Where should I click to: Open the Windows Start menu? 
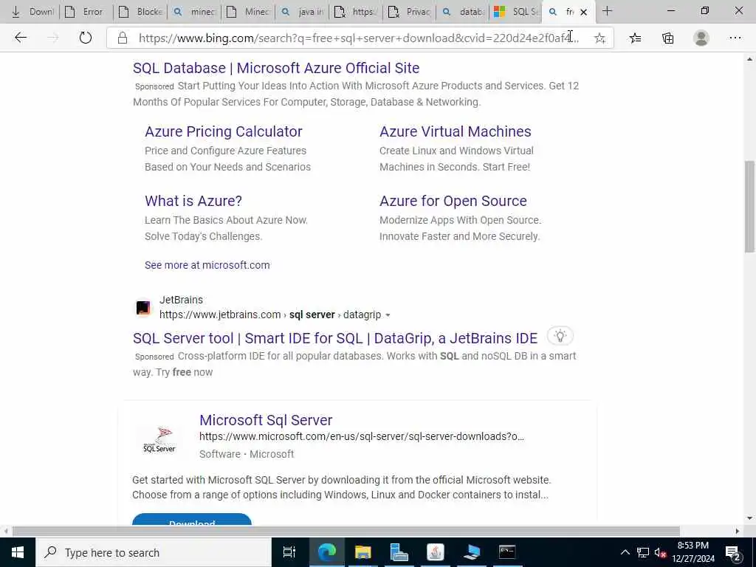click(18, 552)
